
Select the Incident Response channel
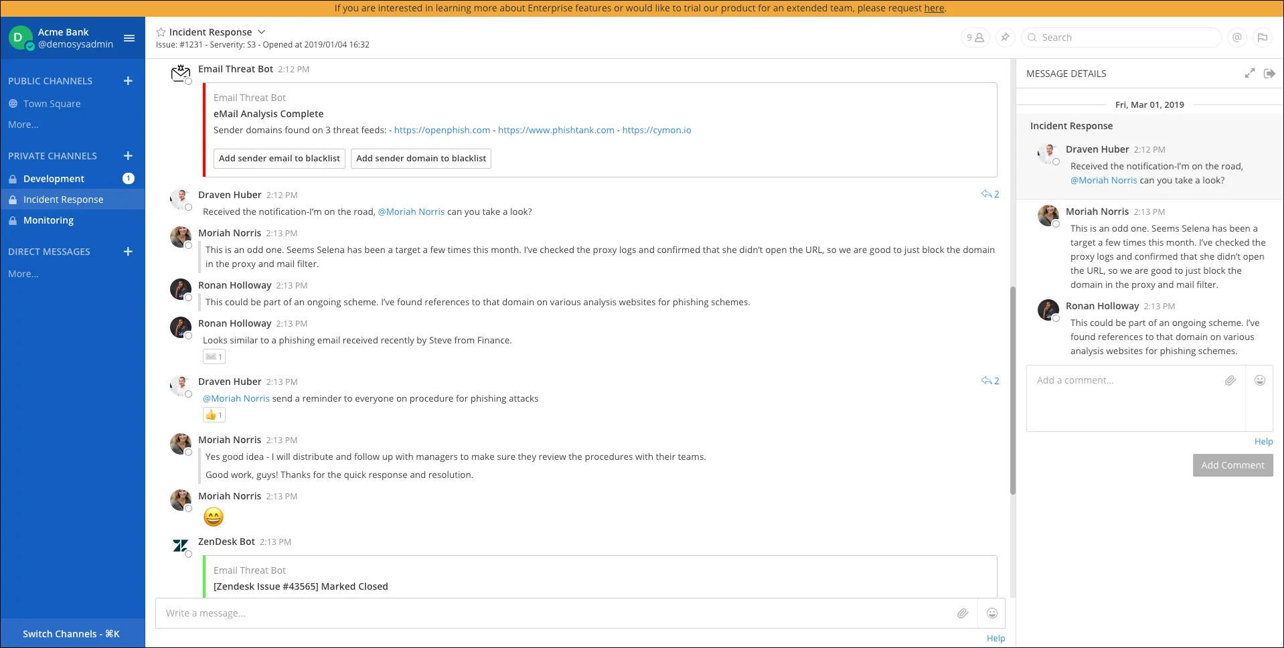72,199
